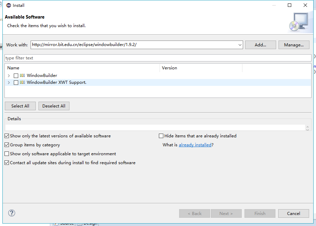This screenshot has height=226, width=316.
Task: Toggle Group items by category checkbox
Action: (x=7, y=145)
